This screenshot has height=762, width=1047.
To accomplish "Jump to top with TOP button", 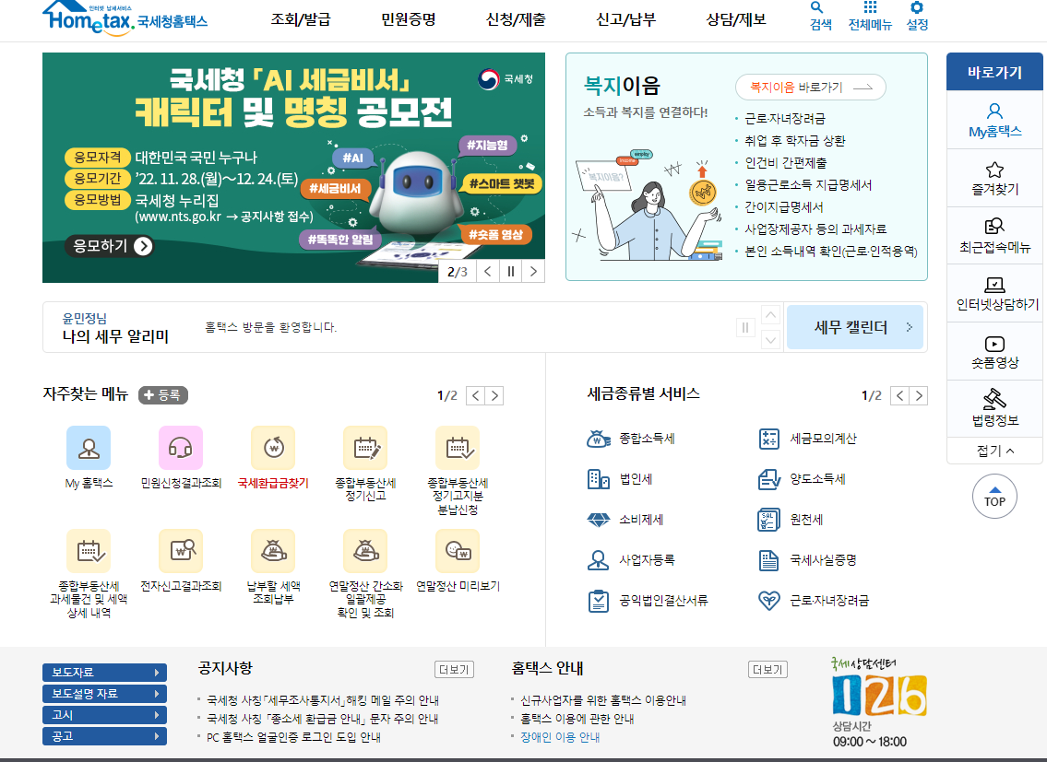I will [x=994, y=496].
